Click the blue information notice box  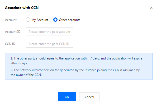(x=79, y=66)
